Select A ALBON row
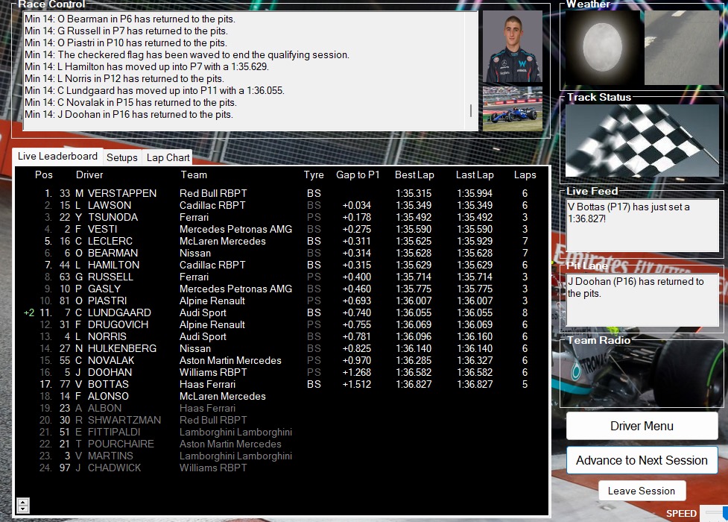The width and height of the screenshot is (728, 522). click(282, 408)
